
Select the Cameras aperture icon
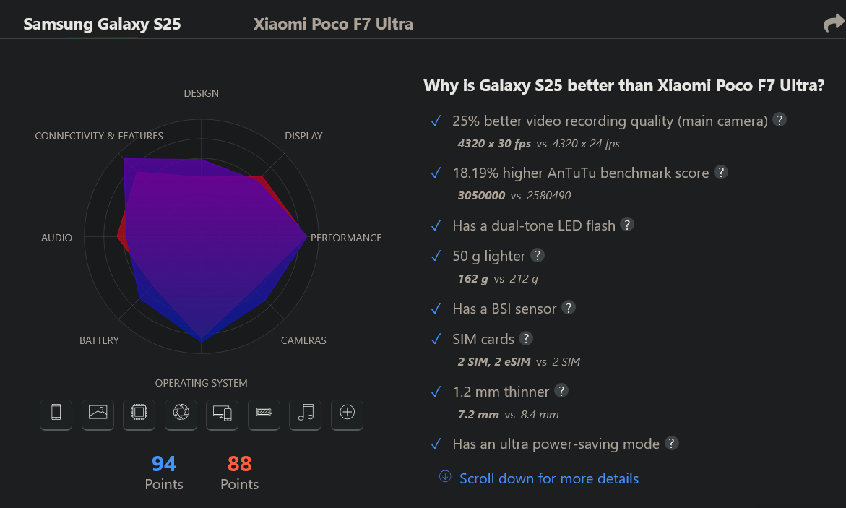coord(181,413)
